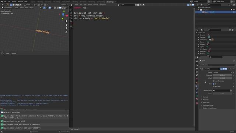Switch to the Modeling workspace tab

tap(40, 2)
